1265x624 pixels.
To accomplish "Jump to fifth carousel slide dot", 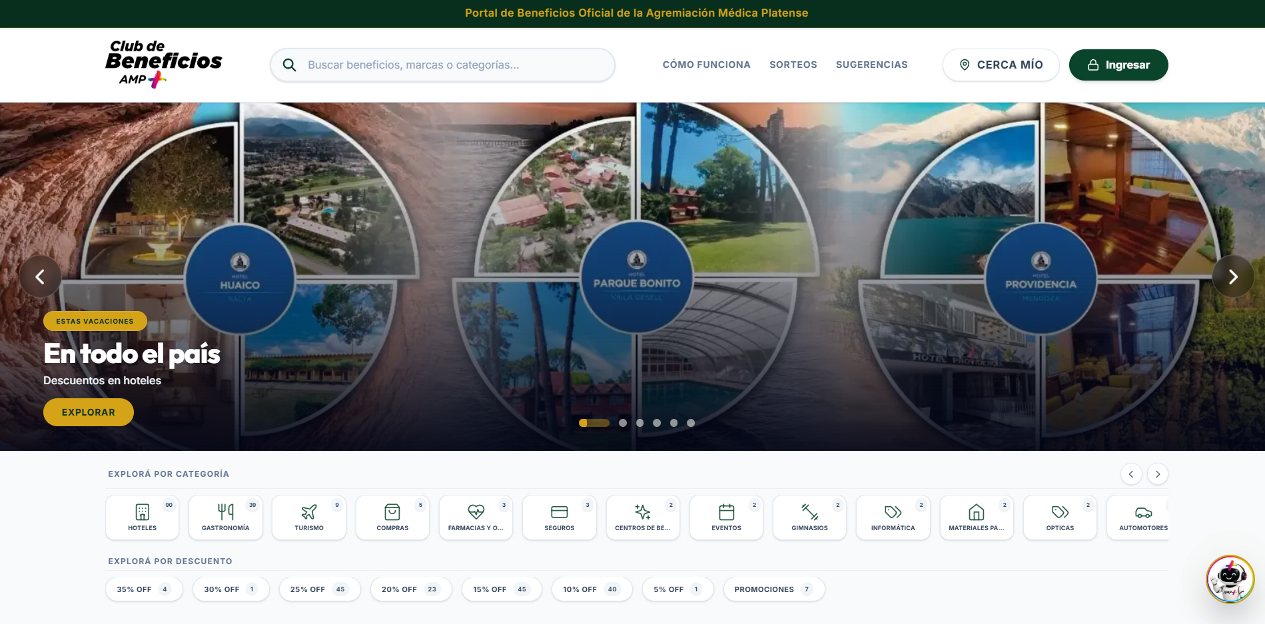I will pyautogui.click(x=673, y=423).
